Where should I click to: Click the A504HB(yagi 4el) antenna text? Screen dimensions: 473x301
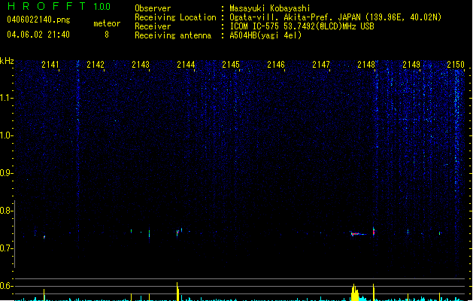pyautogui.click(x=265, y=35)
